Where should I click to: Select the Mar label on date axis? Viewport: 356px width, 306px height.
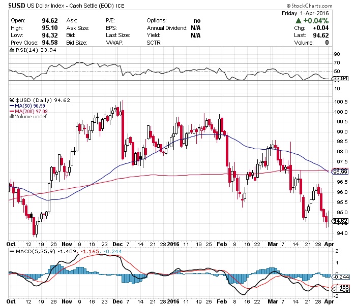[x=273, y=244]
